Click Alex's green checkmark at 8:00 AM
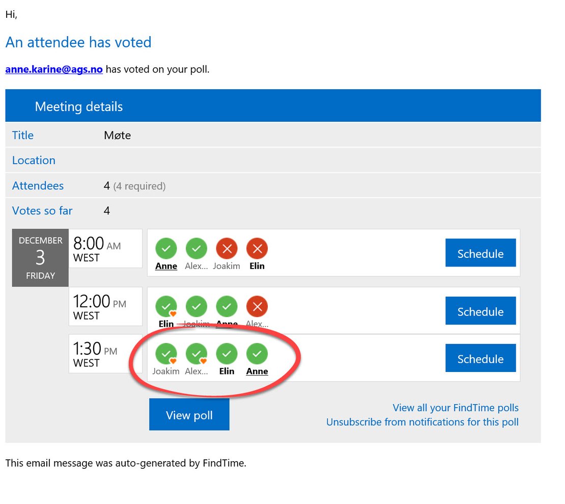Screen dimensions: 565x504 tap(196, 249)
